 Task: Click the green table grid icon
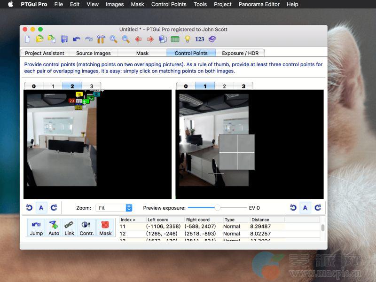[x=175, y=39]
